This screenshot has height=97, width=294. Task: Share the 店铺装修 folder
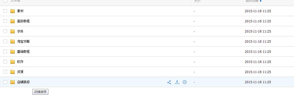coord(169,82)
